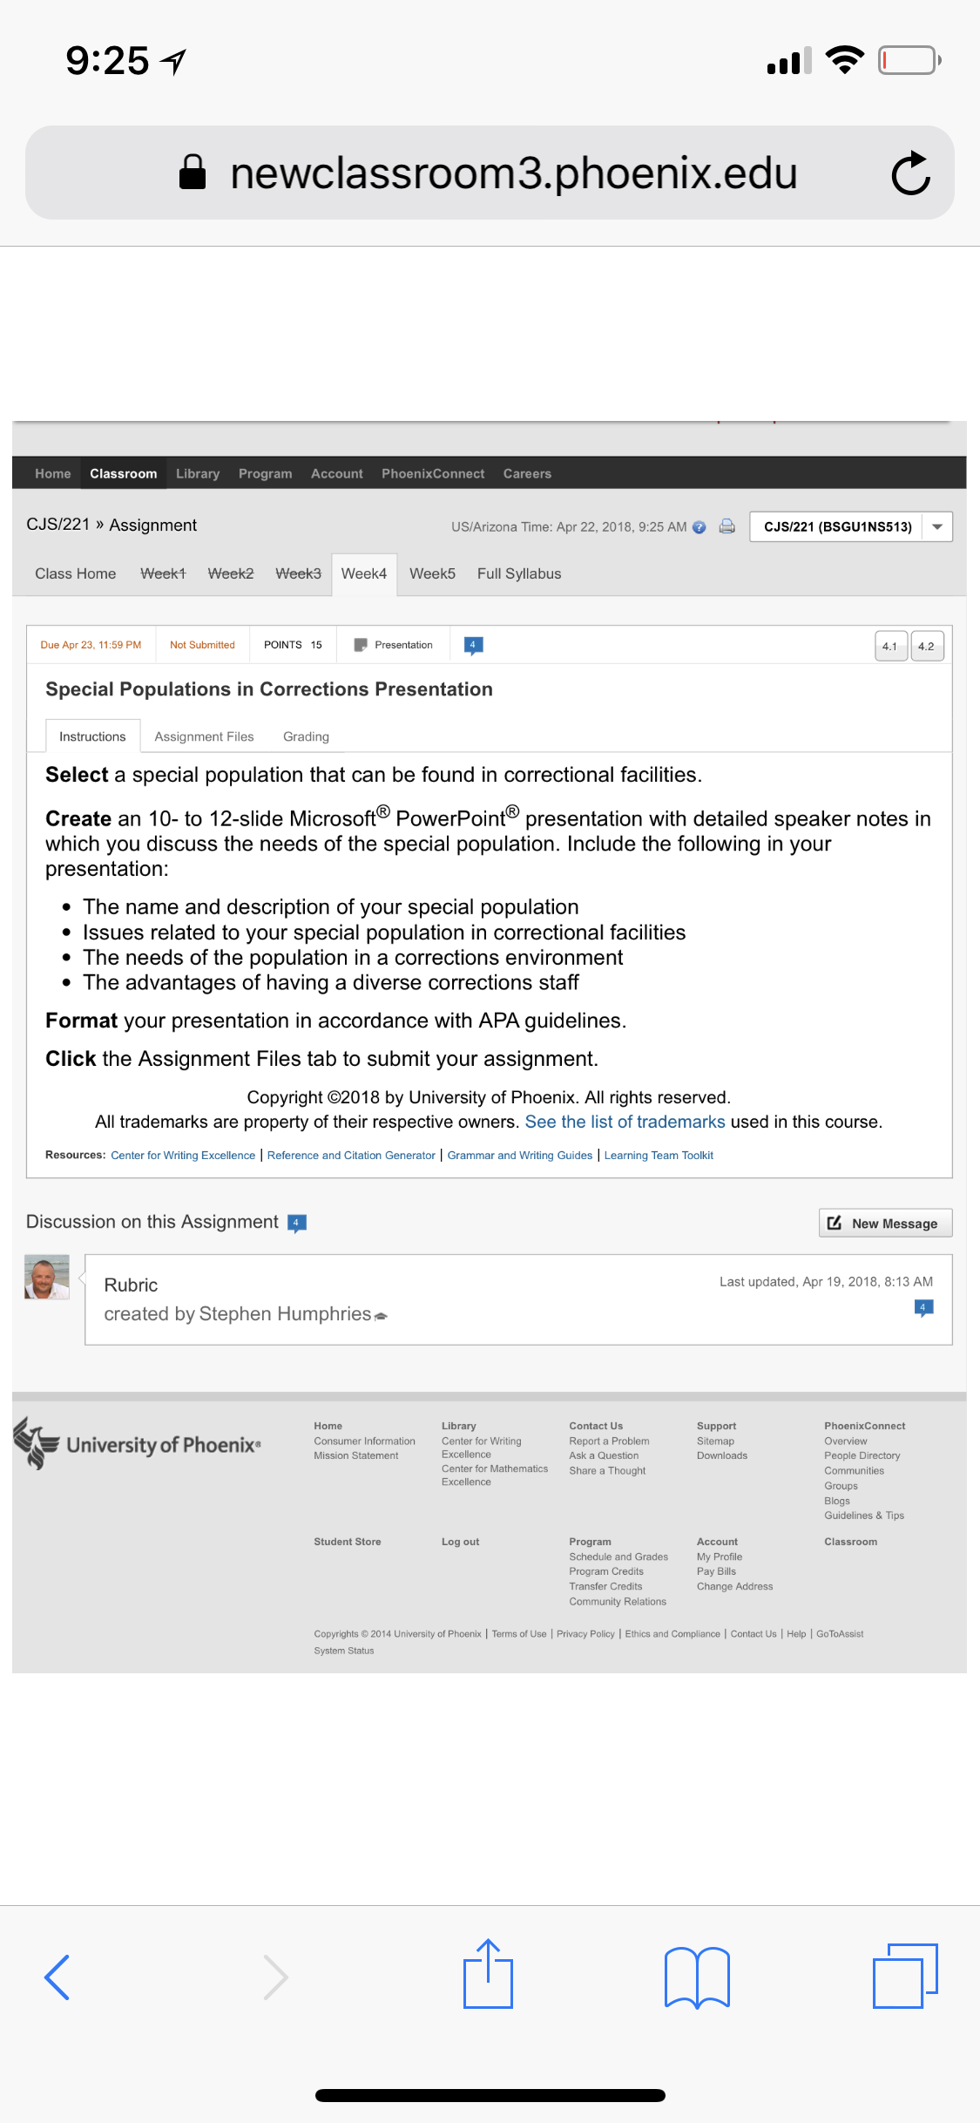Tap the Safari reload page icon
This screenshot has width=980, height=2123.
(x=911, y=173)
